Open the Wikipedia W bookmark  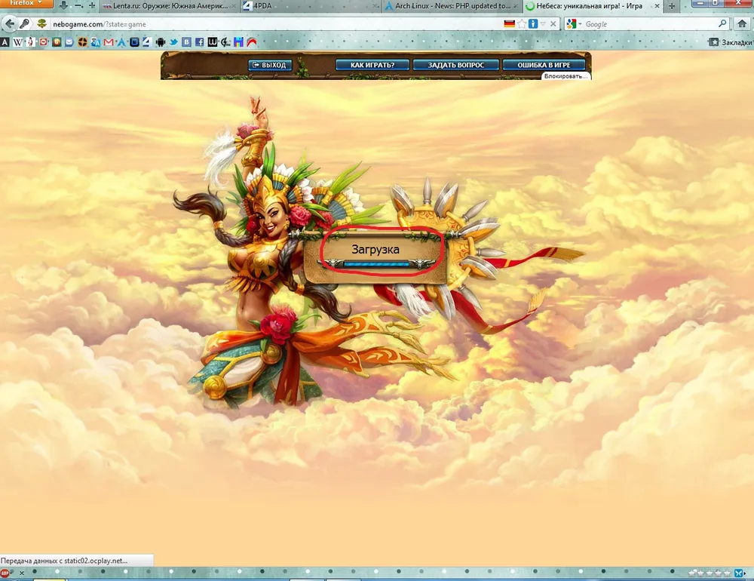click(x=18, y=42)
